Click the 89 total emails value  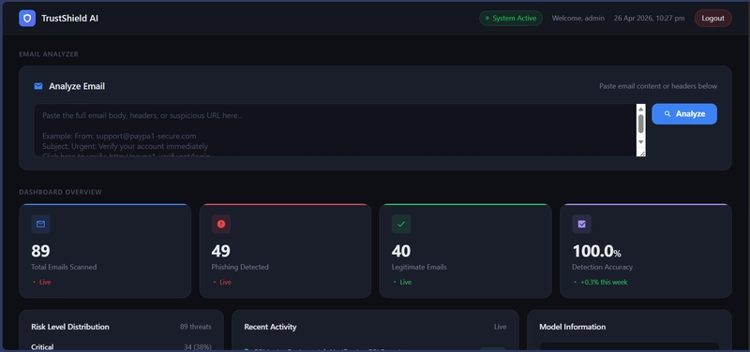[x=40, y=251]
